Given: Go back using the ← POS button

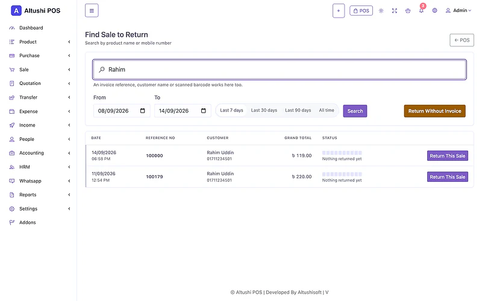Looking at the screenshot, I should tap(462, 40).
